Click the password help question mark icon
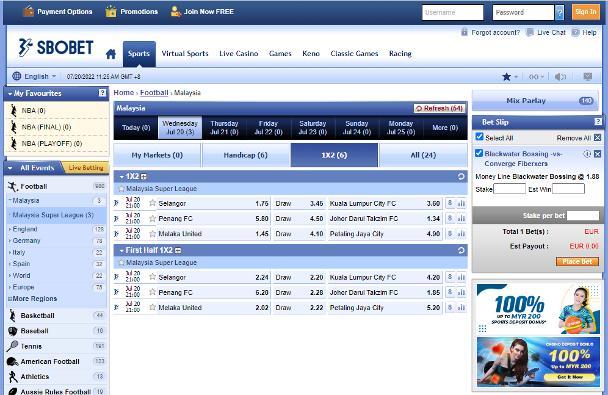The width and height of the screenshot is (608, 395). [560, 12]
